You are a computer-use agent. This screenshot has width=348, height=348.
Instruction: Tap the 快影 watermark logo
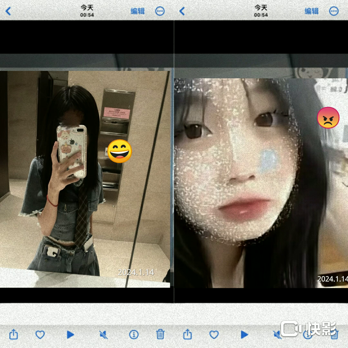308,328
